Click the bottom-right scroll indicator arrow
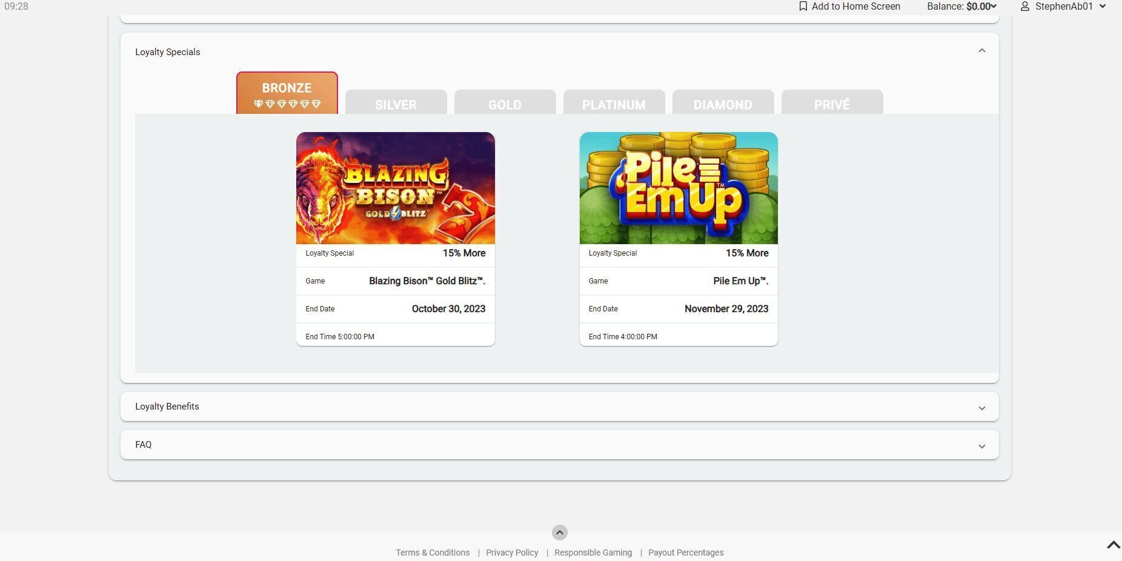The width and height of the screenshot is (1122, 561). (x=1112, y=544)
